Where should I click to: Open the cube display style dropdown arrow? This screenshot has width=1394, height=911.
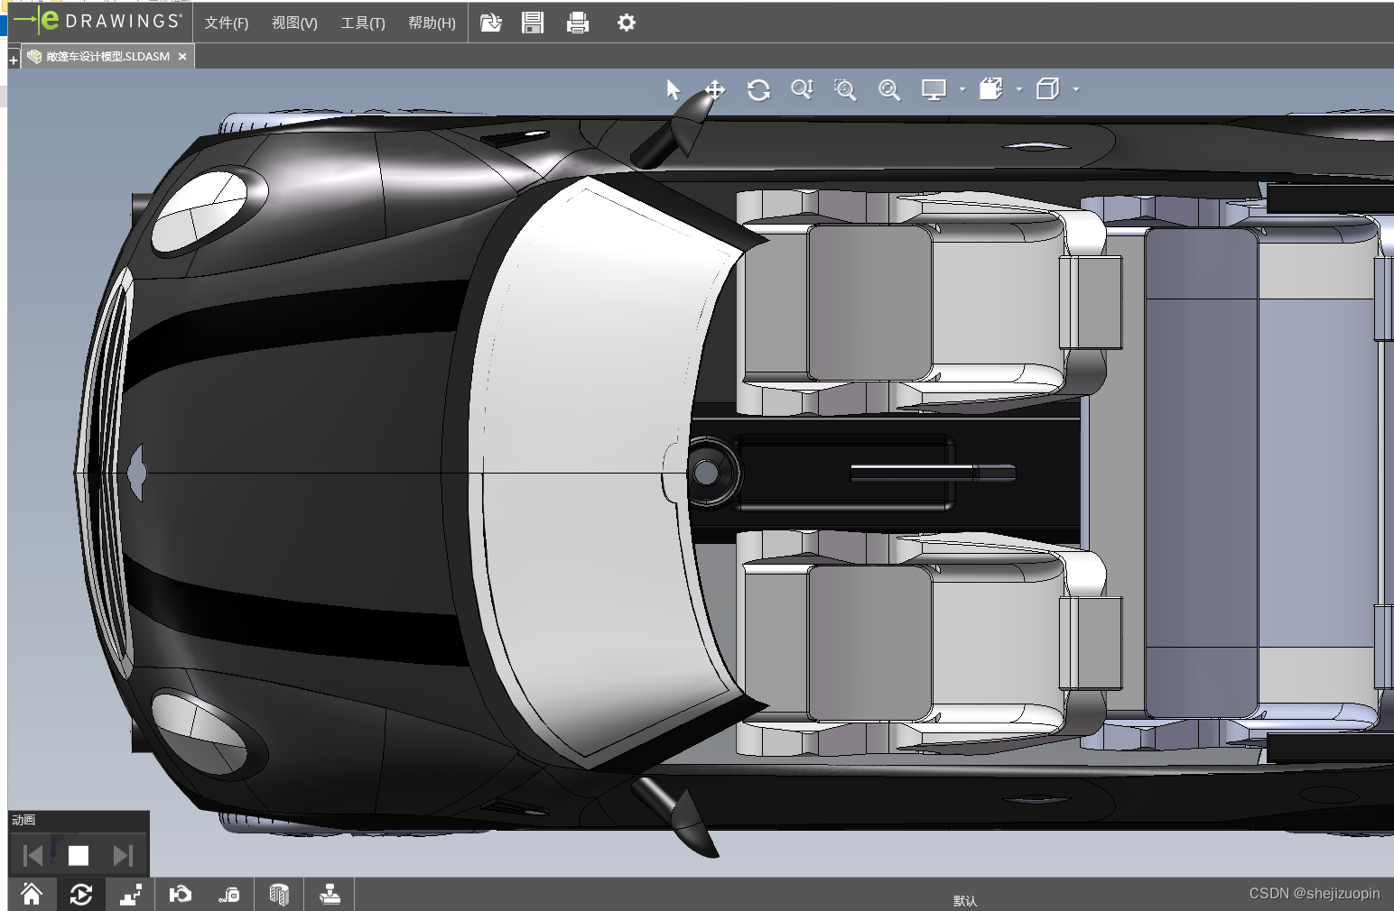point(1076,89)
